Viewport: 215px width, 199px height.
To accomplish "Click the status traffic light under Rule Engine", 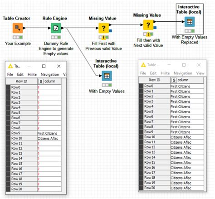I will tap(56, 37).
